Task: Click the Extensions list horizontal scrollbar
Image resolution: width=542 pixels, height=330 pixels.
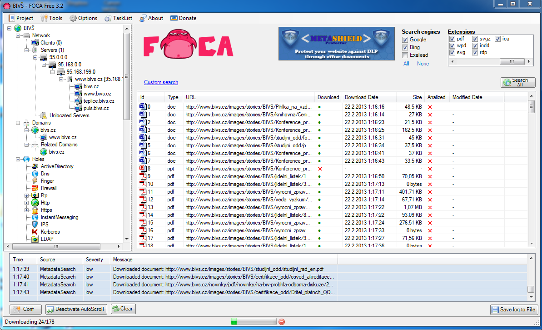Action: point(491,61)
